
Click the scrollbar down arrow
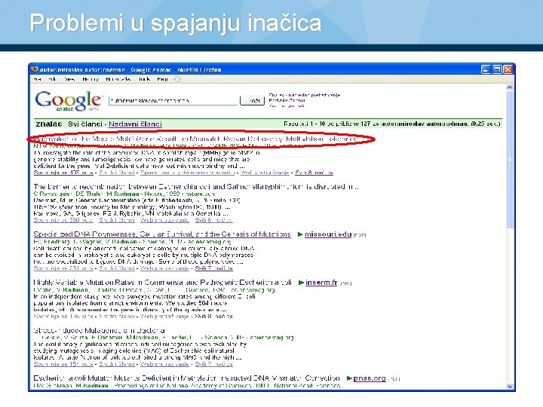509,386
